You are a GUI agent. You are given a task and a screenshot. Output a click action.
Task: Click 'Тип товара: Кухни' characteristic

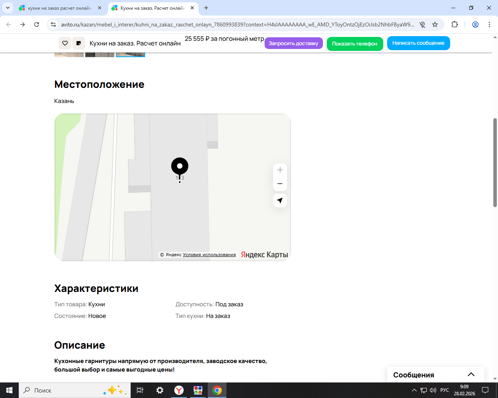tap(80, 304)
